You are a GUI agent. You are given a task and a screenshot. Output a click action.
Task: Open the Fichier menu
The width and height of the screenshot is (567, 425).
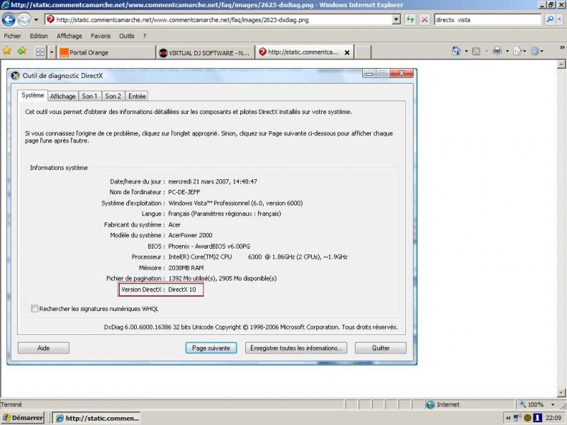click(13, 36)
